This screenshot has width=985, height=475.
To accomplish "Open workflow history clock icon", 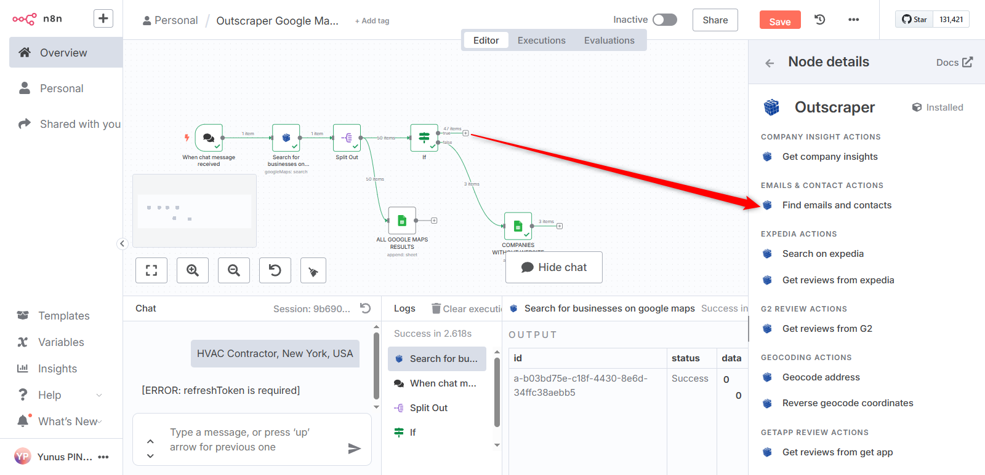I will pyautogui.click(x=819, y=20).
